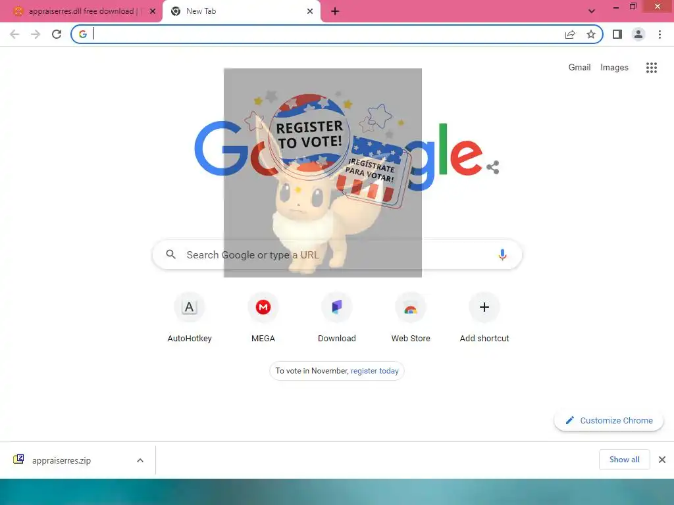Viewport: 674px width, 505px height.
Task: Reload the current page
Action: [57, 34]
